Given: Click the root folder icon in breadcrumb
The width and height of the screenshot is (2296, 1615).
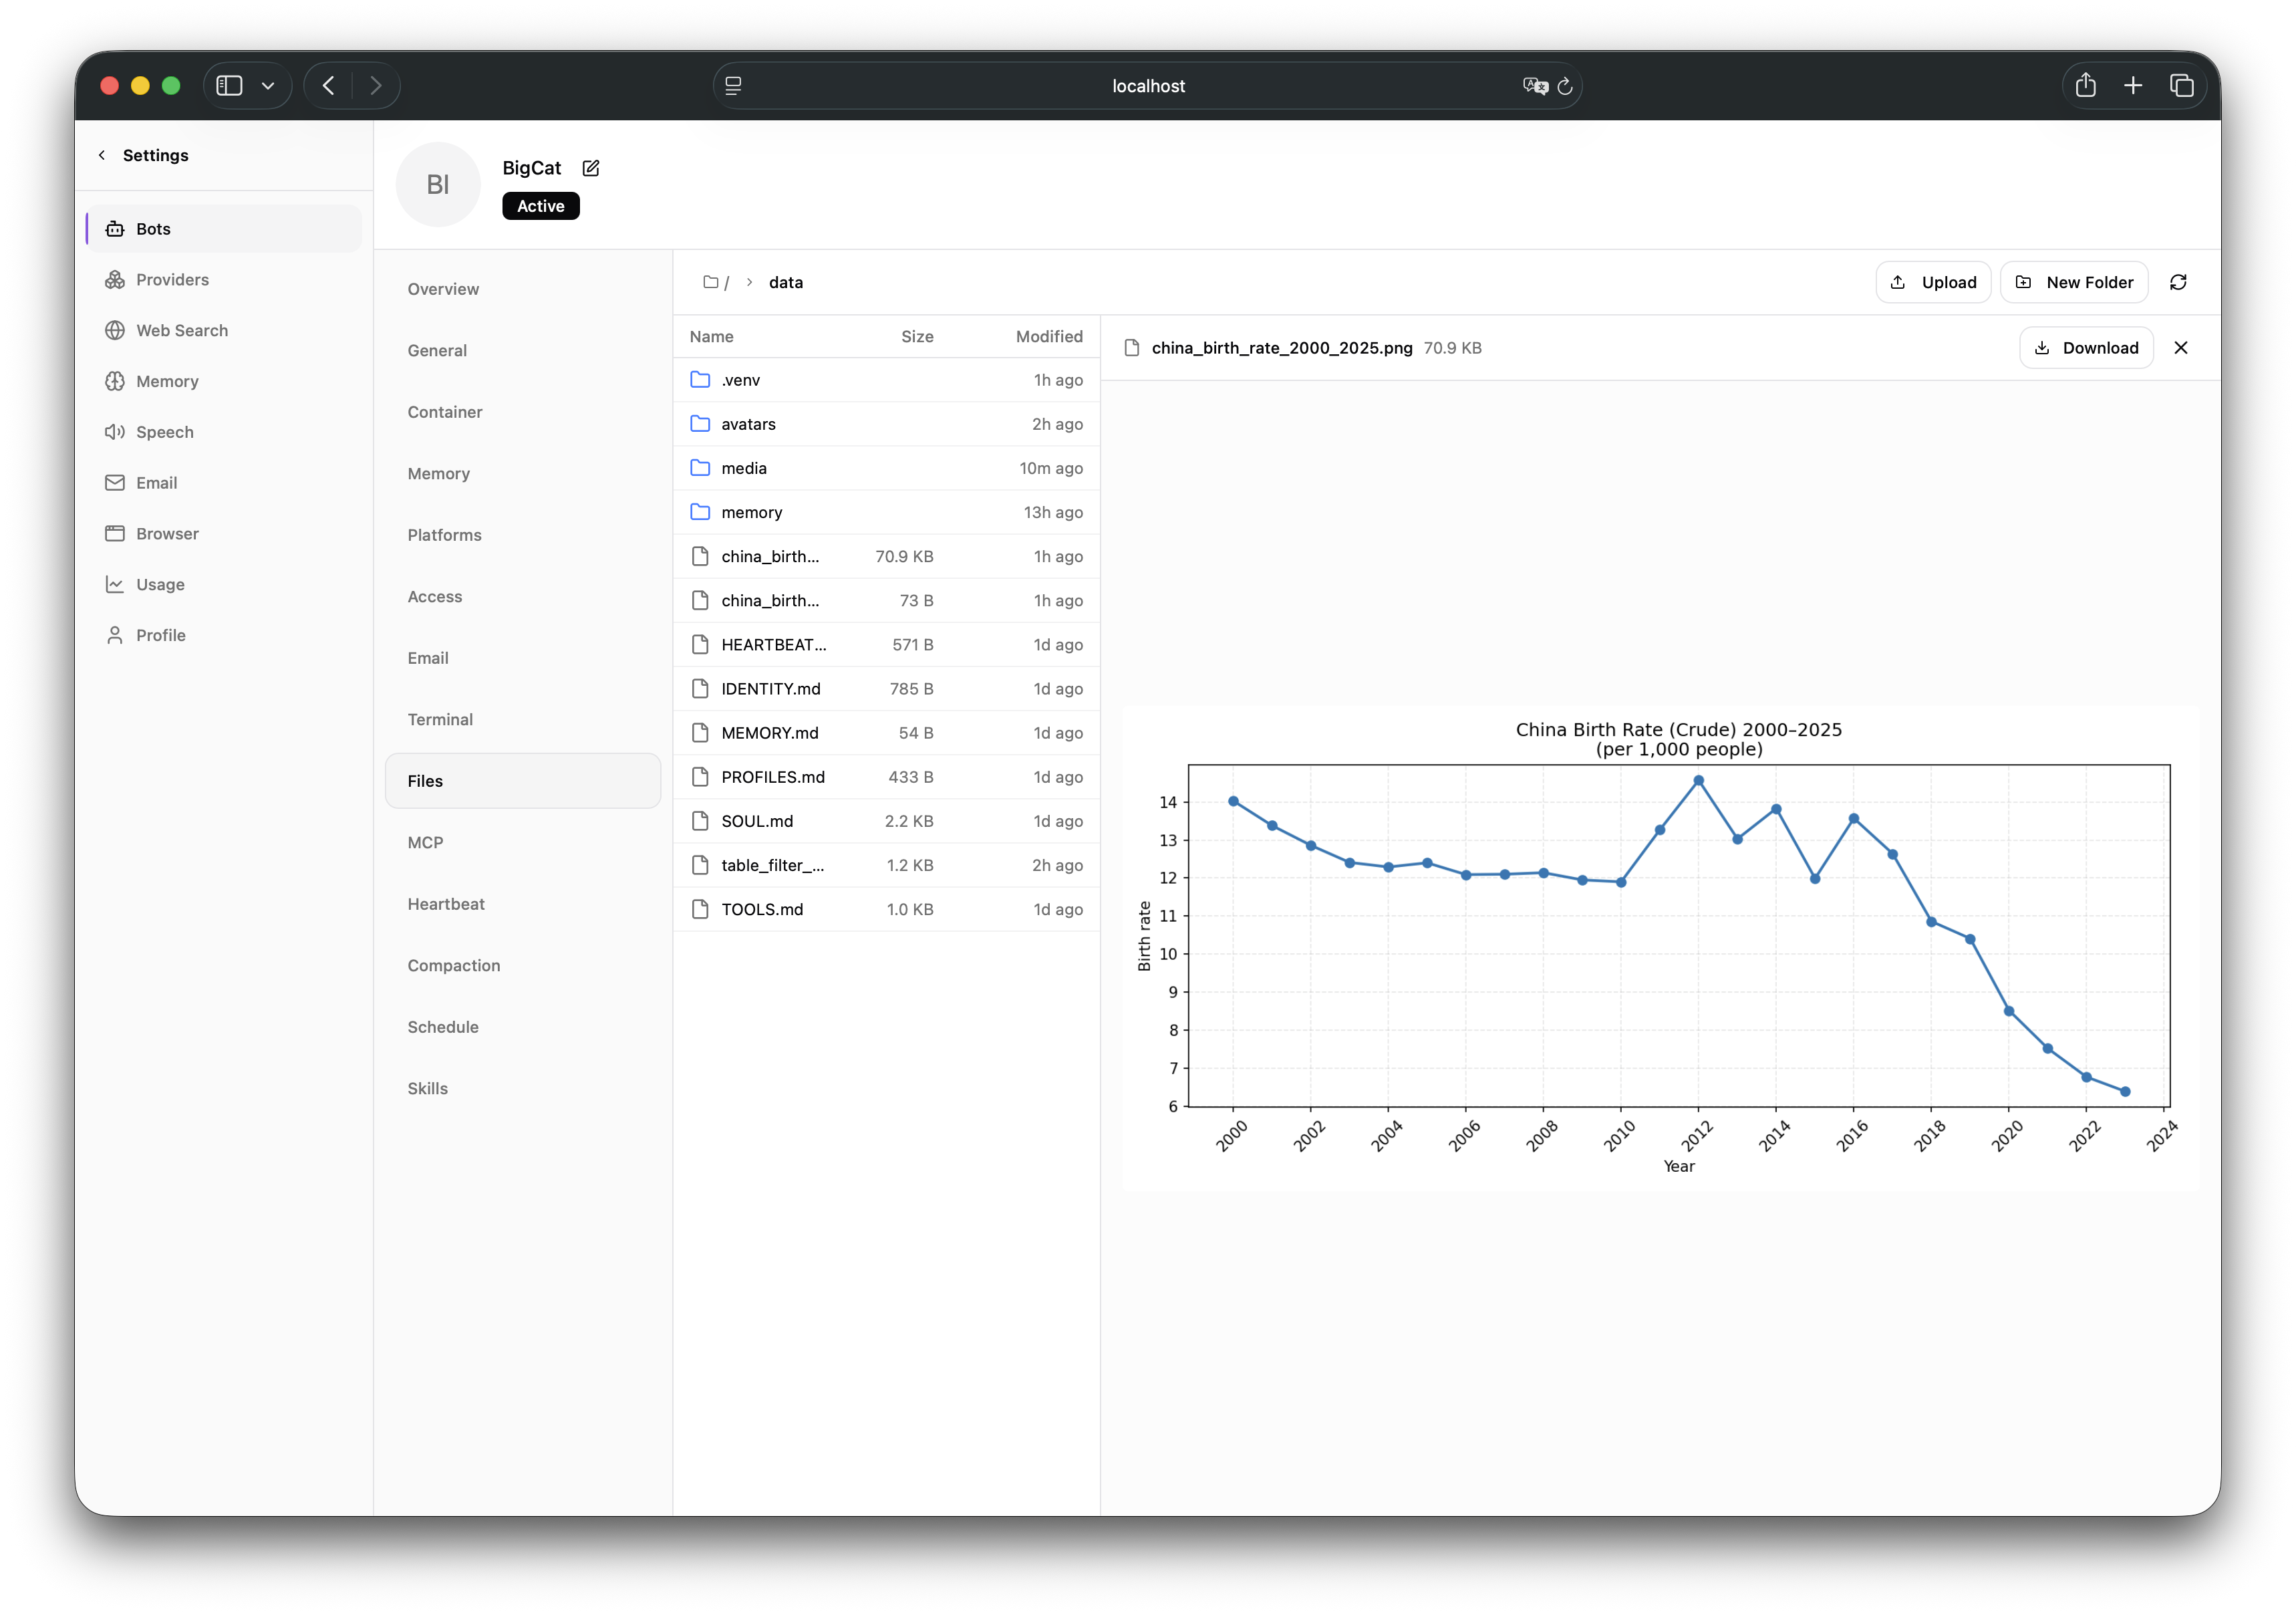Looking at the screenshot, I should 710,282.
